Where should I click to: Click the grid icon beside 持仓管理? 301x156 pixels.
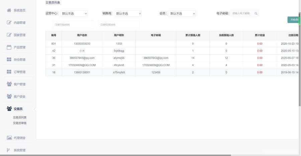tap(9, 60)
